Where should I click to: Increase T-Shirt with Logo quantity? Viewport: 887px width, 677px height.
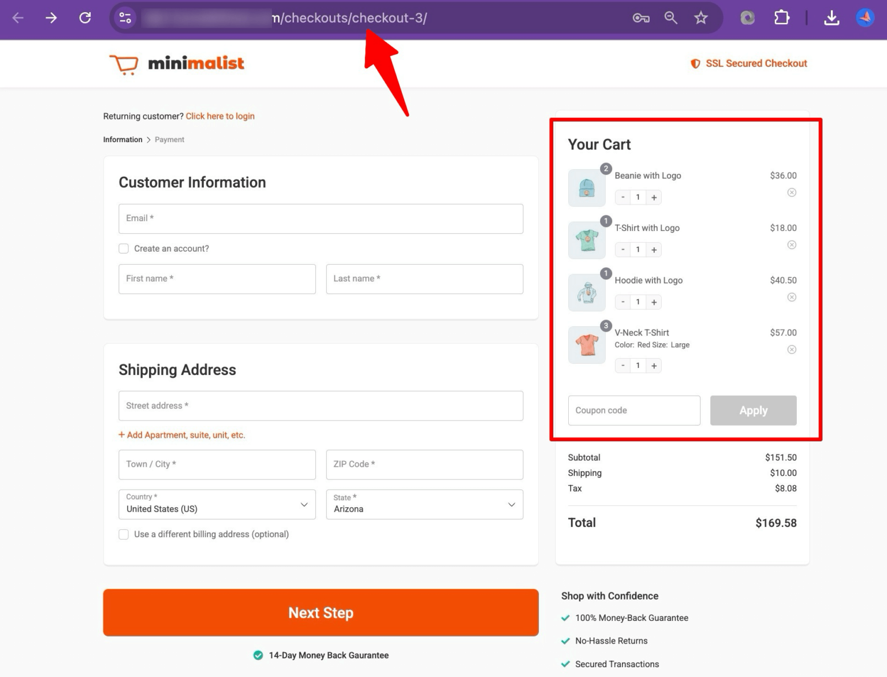[653, 250]
